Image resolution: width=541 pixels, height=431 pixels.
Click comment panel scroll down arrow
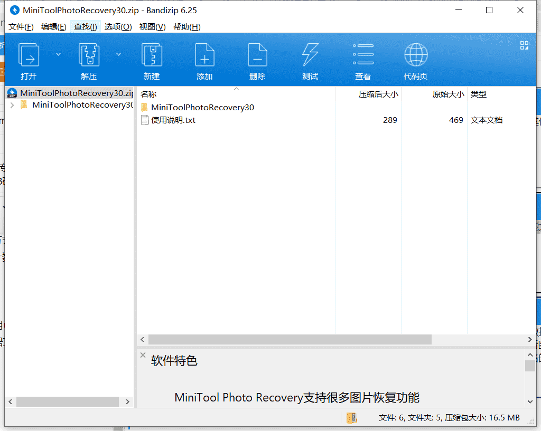coord(530,401)
